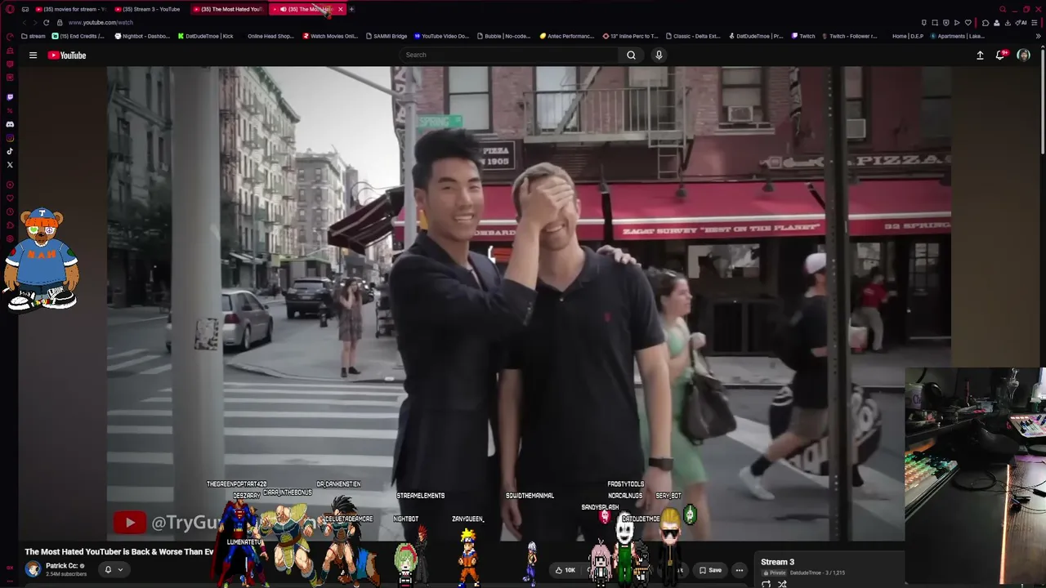The height and width of the screenshot is (588, 1046).
Task: Open the Classic - Delta Ext bookmark
Action: [x=693, y=36]
